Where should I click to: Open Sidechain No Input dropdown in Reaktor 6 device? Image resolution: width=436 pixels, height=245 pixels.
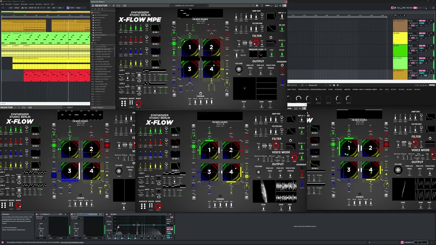click(x=41, y=219)
